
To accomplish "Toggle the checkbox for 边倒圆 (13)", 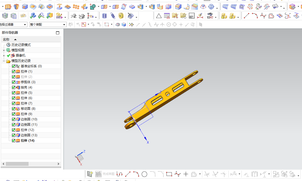I will [x=14, y=135].
